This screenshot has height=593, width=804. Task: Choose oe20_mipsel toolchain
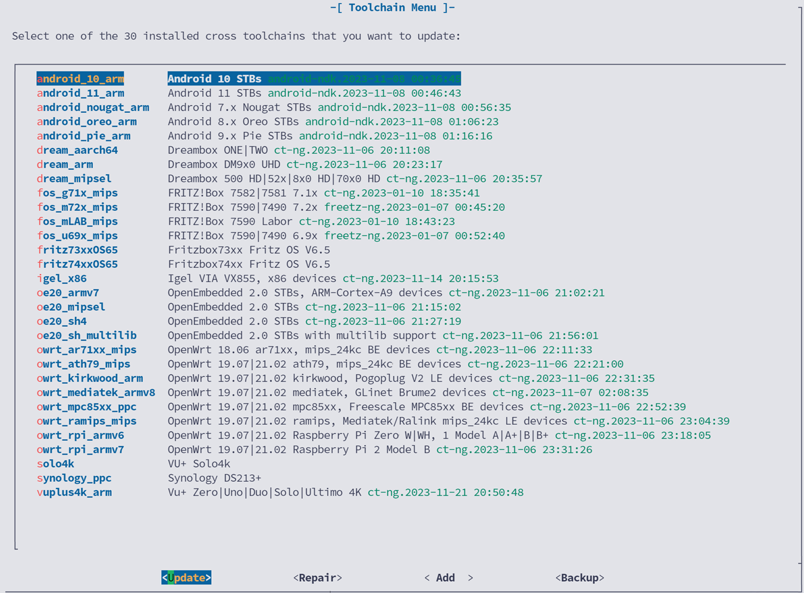71,307
